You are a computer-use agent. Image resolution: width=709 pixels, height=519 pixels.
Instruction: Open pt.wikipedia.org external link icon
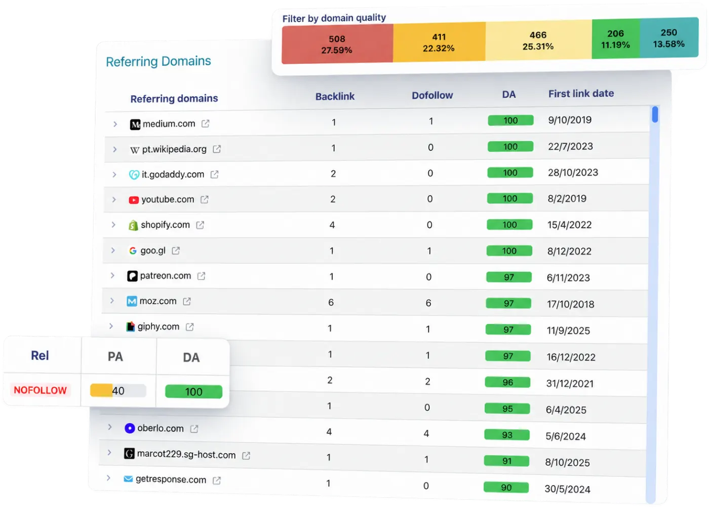[217, 149]
